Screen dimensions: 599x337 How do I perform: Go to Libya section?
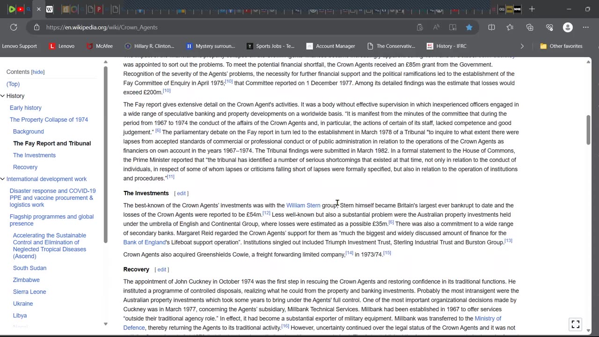pyautogui.click(x=20, y=315)
